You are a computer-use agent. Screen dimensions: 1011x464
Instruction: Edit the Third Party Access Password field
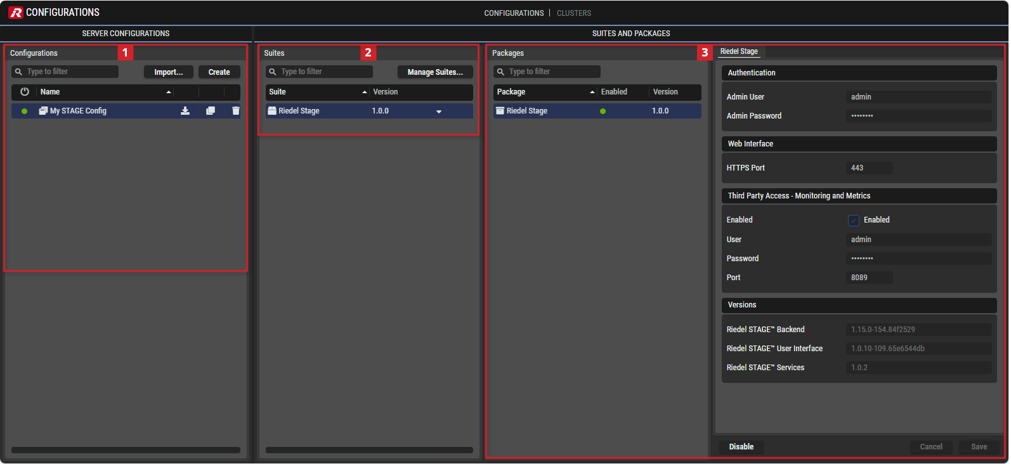click(919, 259)
